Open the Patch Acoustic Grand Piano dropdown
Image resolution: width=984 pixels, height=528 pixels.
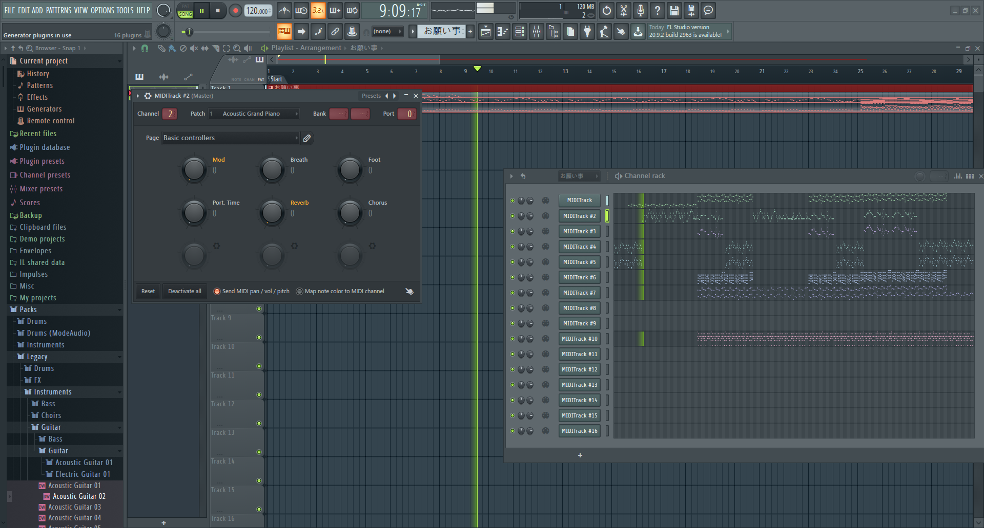click(x=254, y=114)
